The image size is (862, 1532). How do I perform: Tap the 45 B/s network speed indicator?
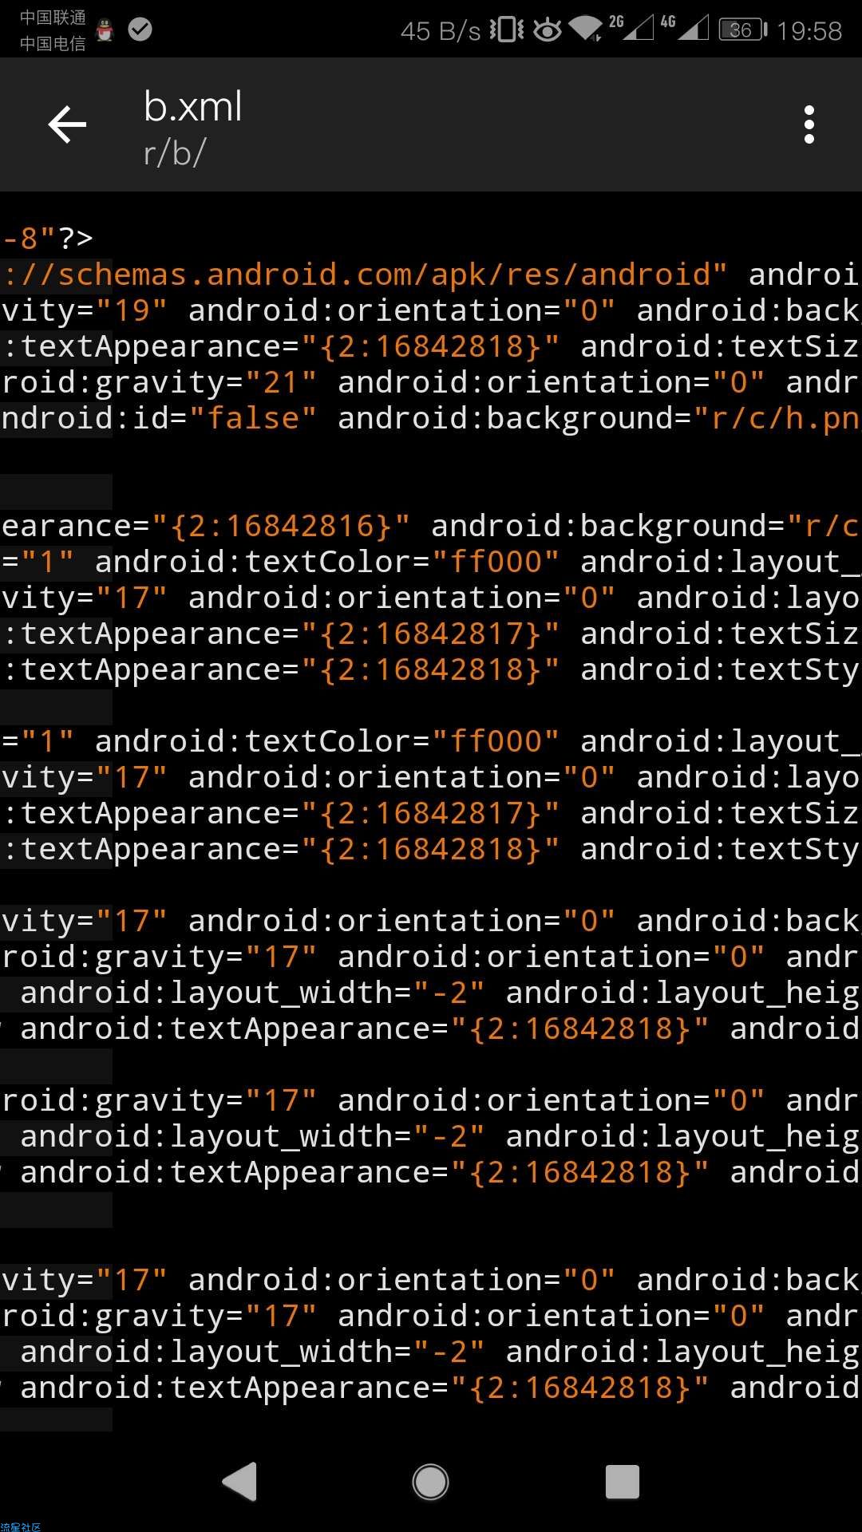[x=441, y=31]
